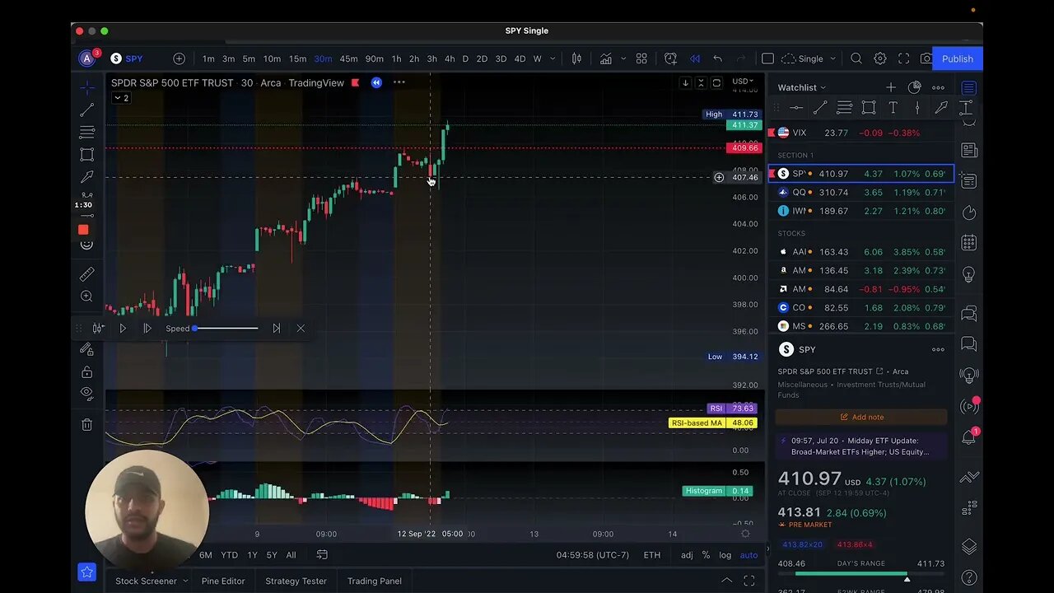Open the favorites star toolbar button
Viewport: 1054px width, 593px height.
[86, 572]
